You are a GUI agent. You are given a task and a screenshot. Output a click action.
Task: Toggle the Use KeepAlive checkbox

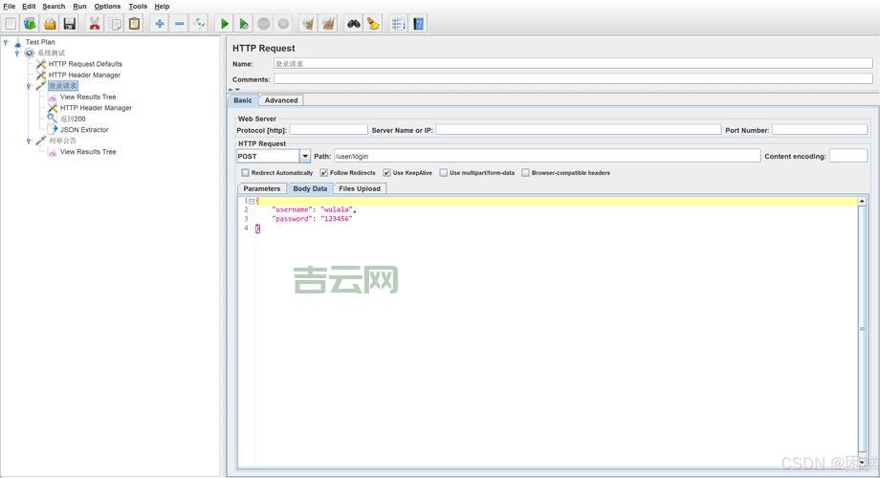pyautogui.click(x=386, y=173)
